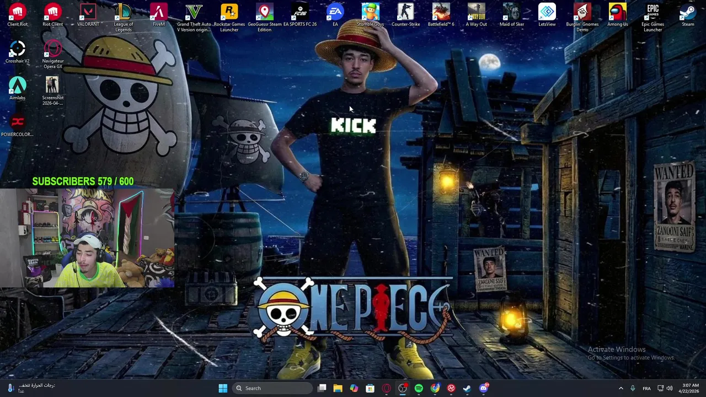The width and height of the screenshot is (706, 397).
Task: Select the EA SPORTS FC 26 shortcut
Action: click(299, 15)
